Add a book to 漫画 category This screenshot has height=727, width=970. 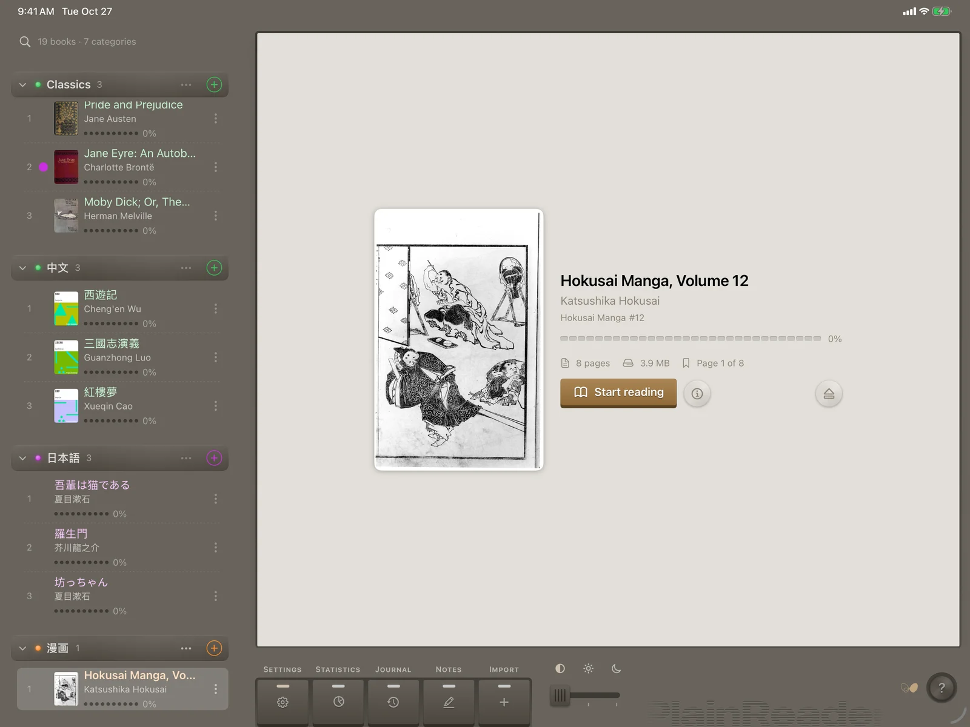[x=214, y=648]
